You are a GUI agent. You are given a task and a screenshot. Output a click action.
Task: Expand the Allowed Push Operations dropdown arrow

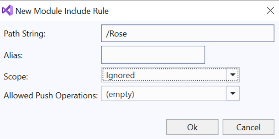233,93
